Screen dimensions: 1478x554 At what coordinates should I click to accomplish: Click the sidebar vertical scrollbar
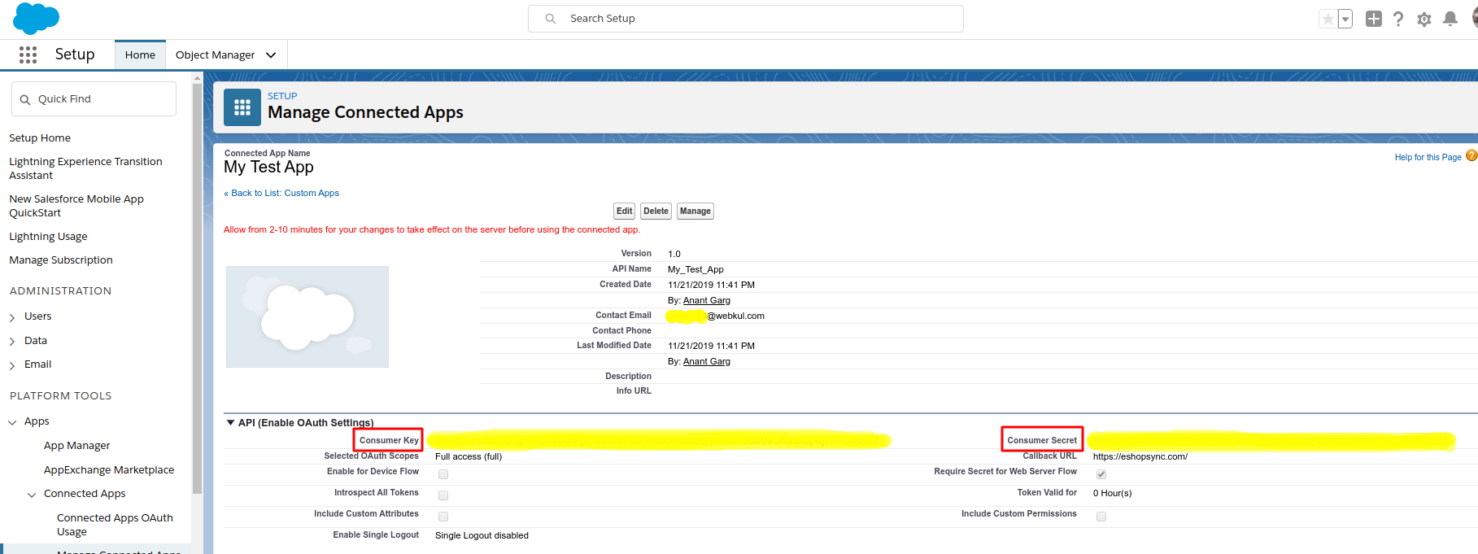tap(197, 285)
